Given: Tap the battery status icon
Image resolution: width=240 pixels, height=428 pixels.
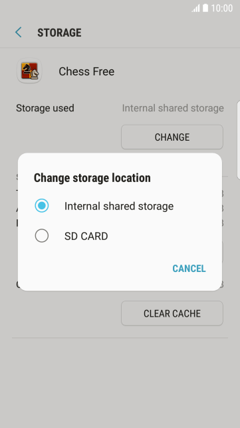Looking at the screenshot, I should coord(205,8).
